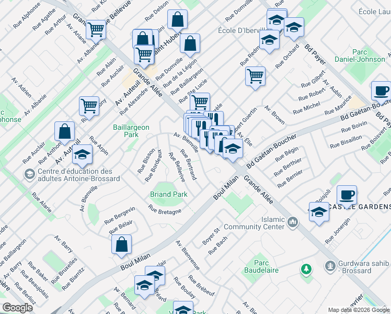Select the Parc Baudelaire label
The image size is (391, 314).
[261, 266]
